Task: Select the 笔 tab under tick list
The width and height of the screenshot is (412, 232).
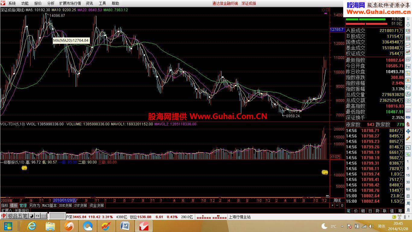Action: [349, 211]
